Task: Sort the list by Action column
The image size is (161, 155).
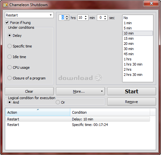Action: click(38, 112)
